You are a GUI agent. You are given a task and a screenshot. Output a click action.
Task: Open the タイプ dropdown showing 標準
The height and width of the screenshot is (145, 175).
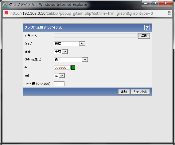pos(70,44)
